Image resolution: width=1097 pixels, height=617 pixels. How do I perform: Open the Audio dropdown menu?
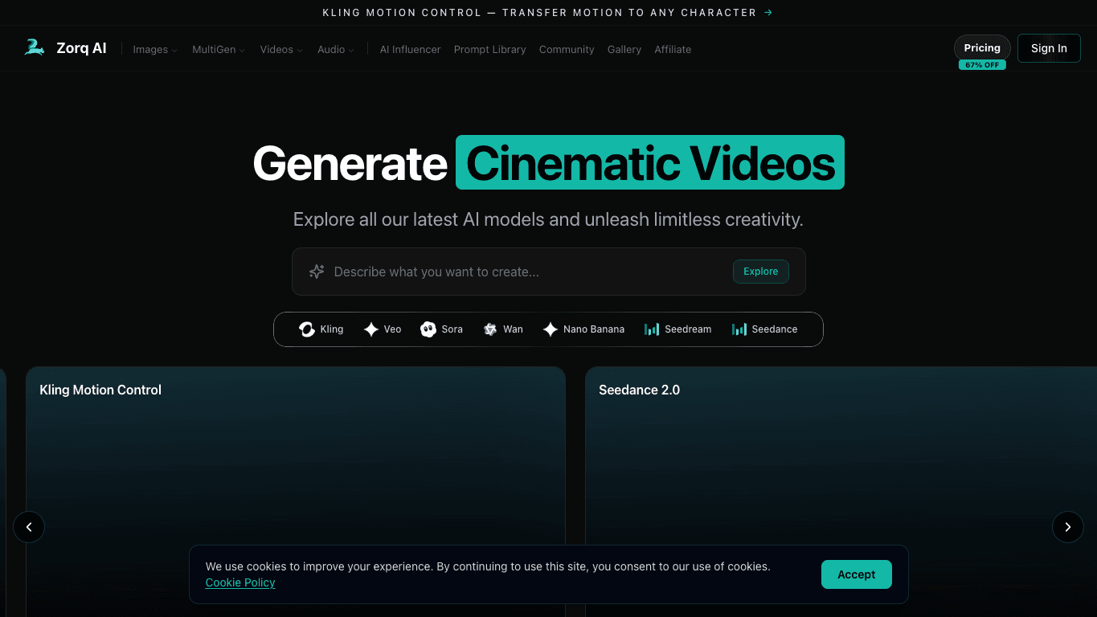(x=336, y=49)
